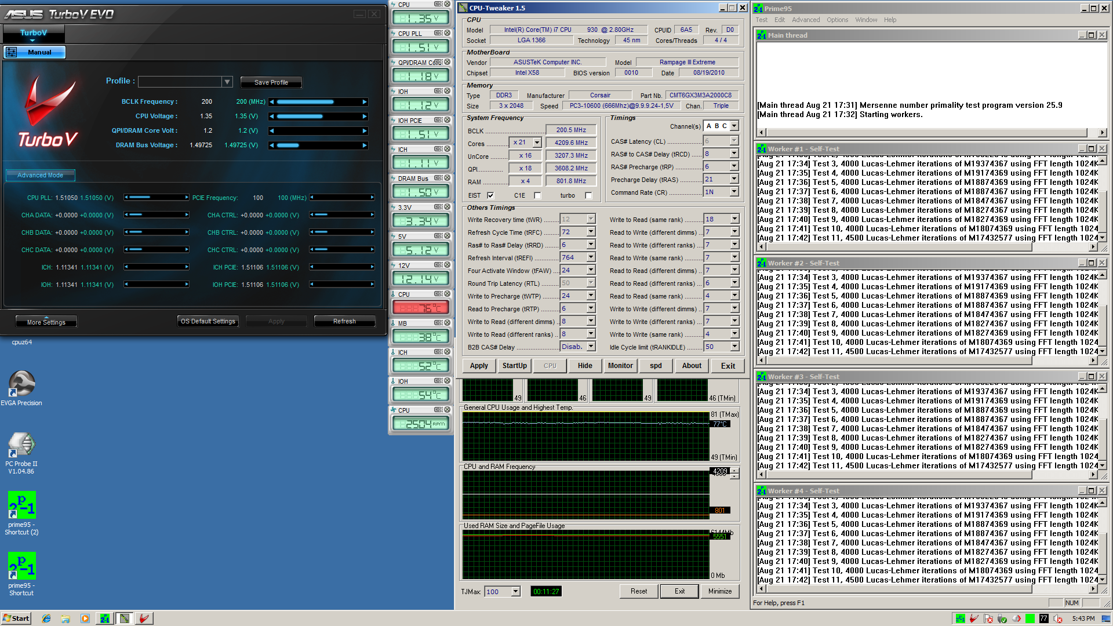Image resolution: width=1113 pixels, height=626 pixels.
Task: Open EVGA Precision desktop shortcut
Action: pyautogui.click(x=21, y=388)
